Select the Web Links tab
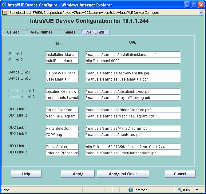The height and width of the screenshot is (194, 206). pos(95,32)
